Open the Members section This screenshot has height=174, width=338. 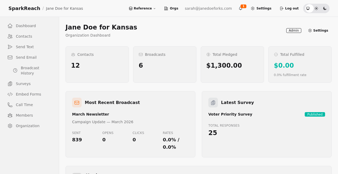click(24, 115)
